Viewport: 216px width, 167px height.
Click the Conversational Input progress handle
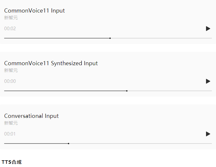(x=69, y=144)
